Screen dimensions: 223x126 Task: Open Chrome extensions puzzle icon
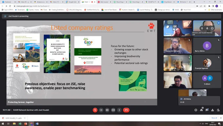pos(209,6)
